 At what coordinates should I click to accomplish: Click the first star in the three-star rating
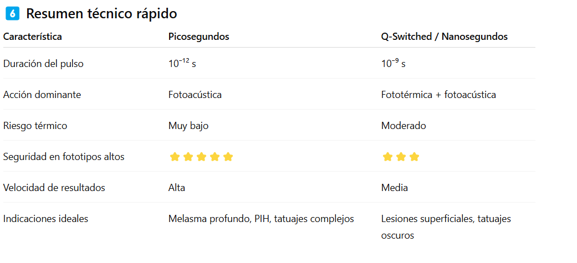click(x=388, y=157)
